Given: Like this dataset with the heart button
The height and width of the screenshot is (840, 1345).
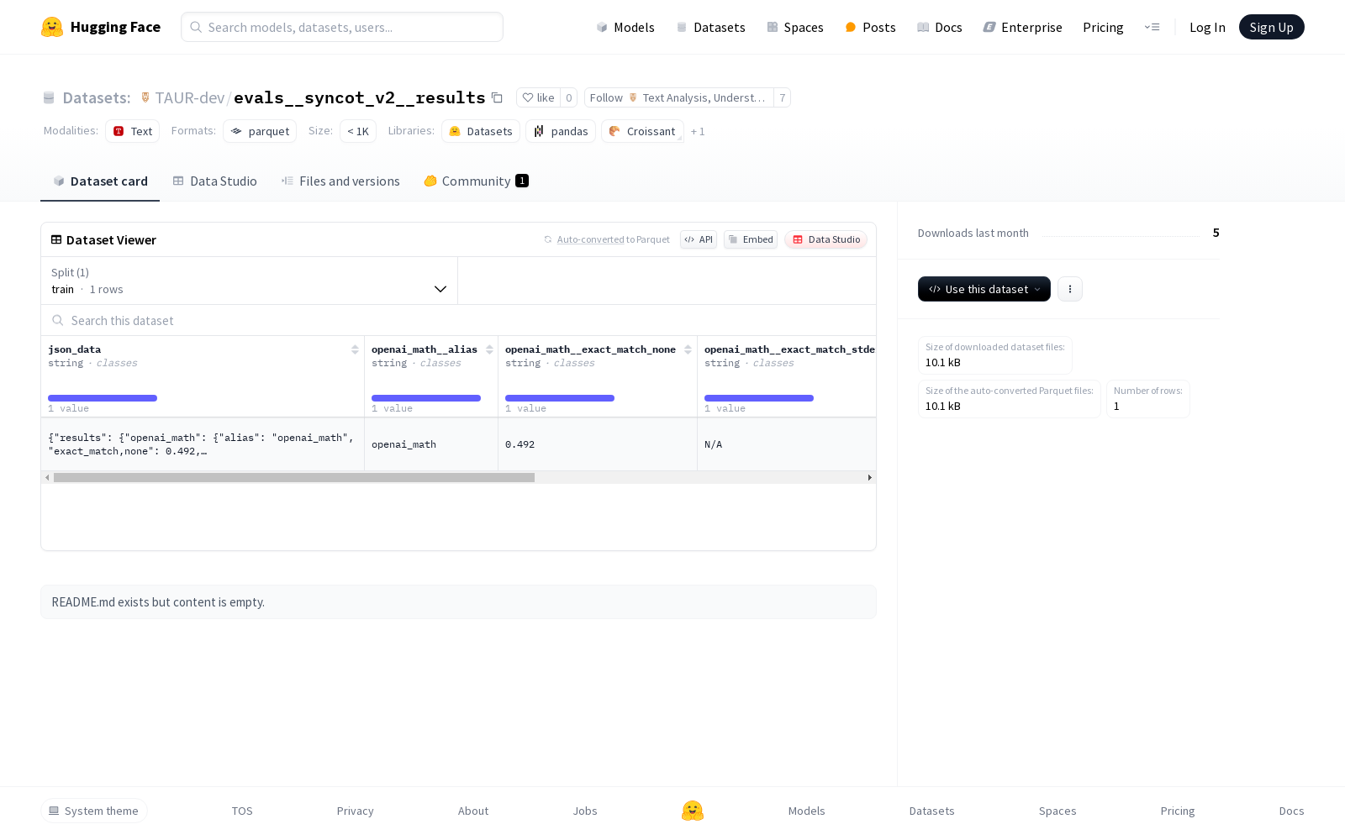Looking at the screenshot, I should pos(538,97).
